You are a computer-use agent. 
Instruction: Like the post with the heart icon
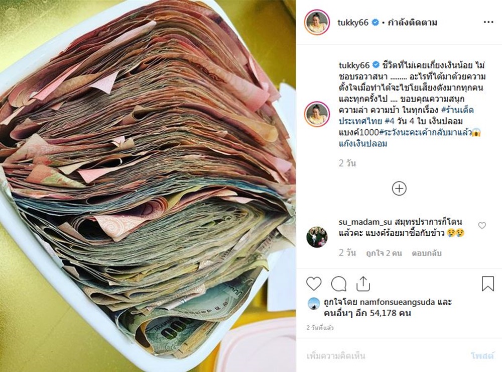point(314,284)
